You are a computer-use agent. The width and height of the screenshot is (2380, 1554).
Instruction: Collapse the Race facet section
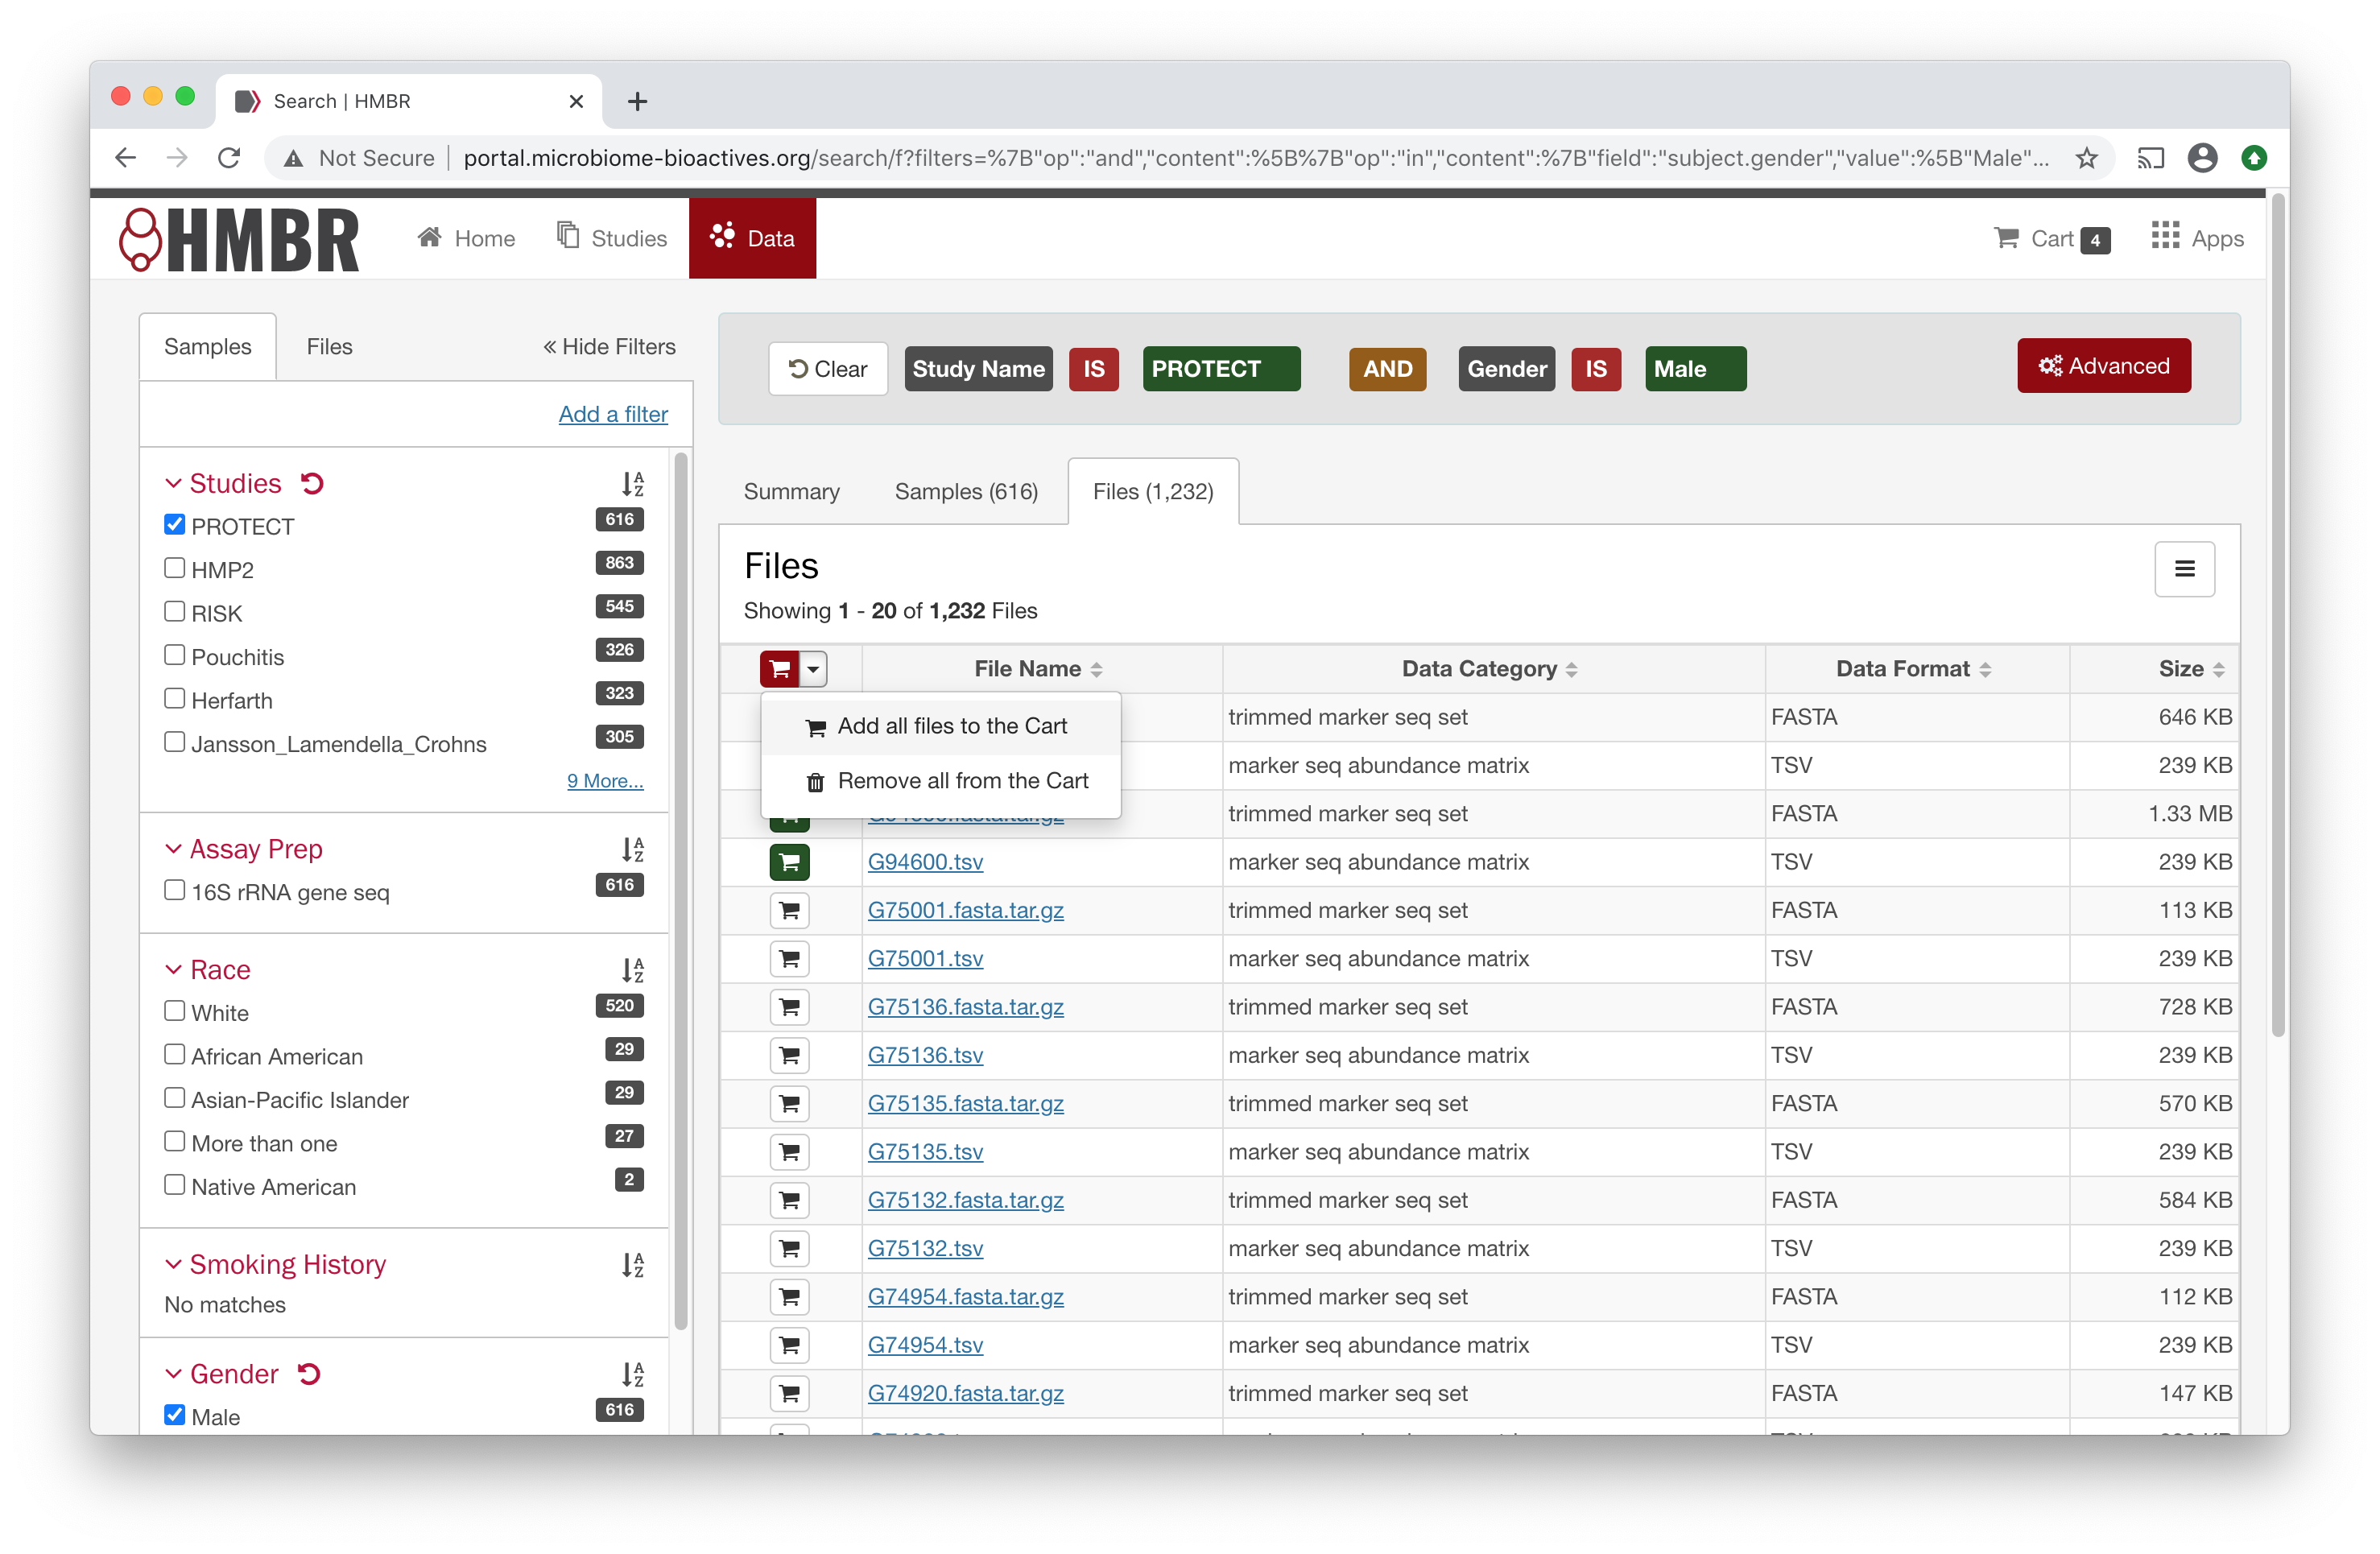(x=173, y=969)
